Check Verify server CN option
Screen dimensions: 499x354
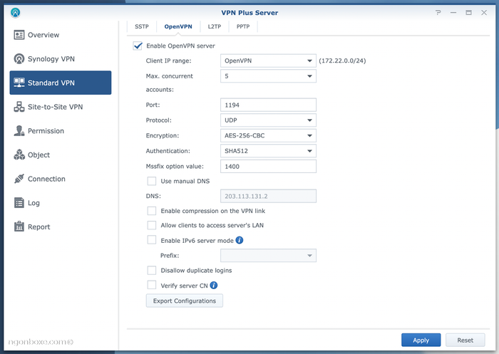click(x=152, y=286)
